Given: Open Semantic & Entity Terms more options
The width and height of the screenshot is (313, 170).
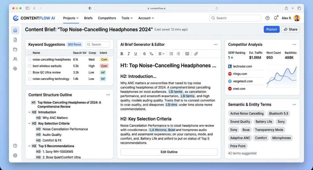Looking at the screenshot, I should (294, 104).
